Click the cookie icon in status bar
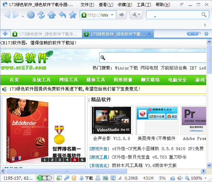The height and width of the screenshot is (182, 212). point(74,178)
